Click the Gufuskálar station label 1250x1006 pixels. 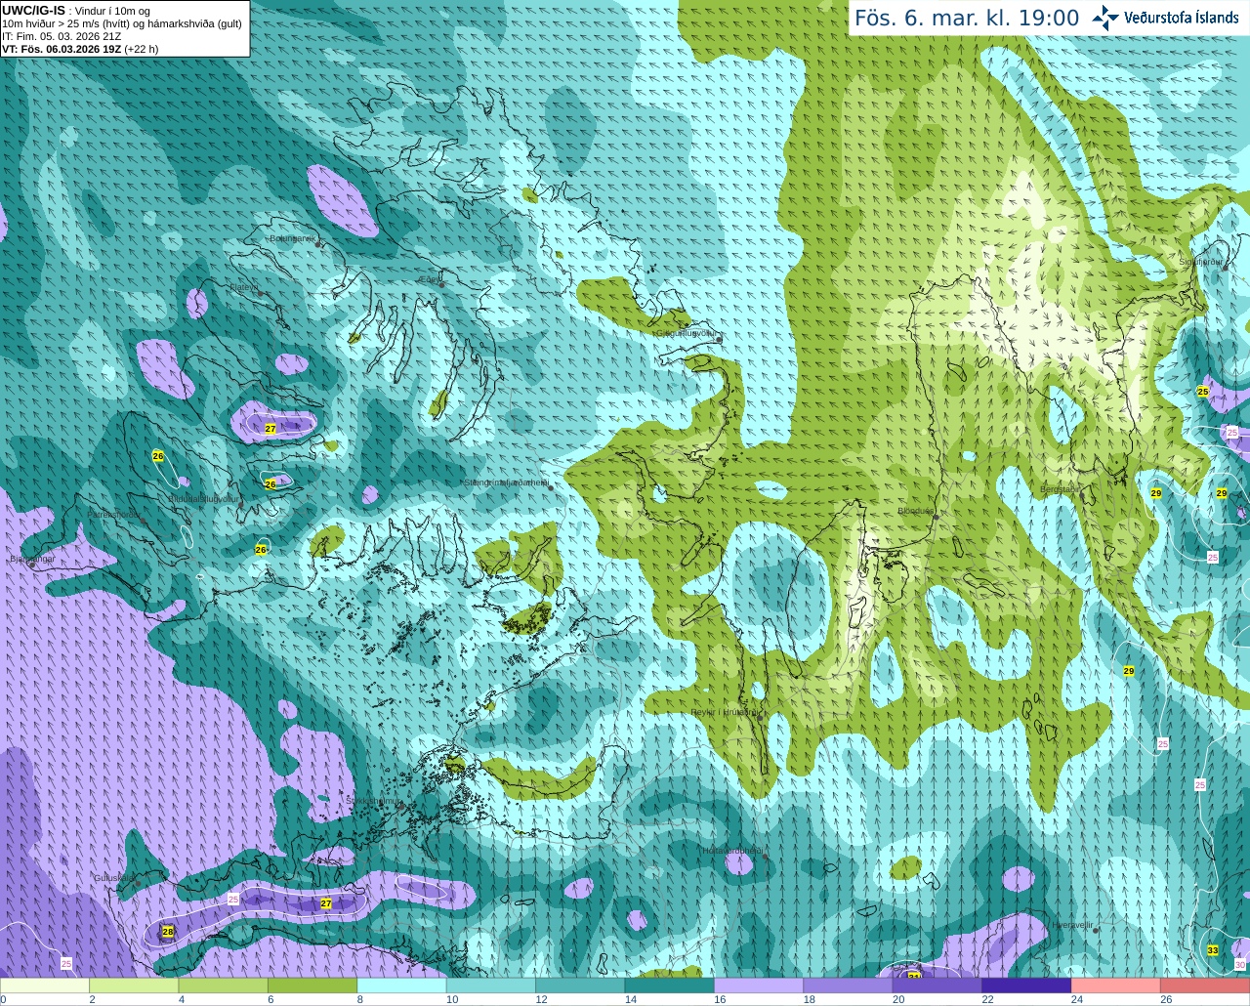(x=114, y=878)
